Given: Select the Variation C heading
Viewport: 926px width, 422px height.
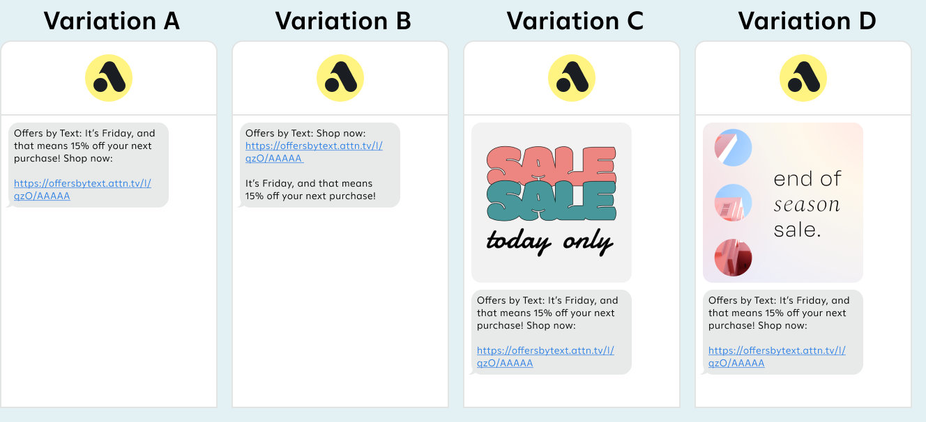Looking at the screenshot, I should pyautogui.click(x=575, y=21).
